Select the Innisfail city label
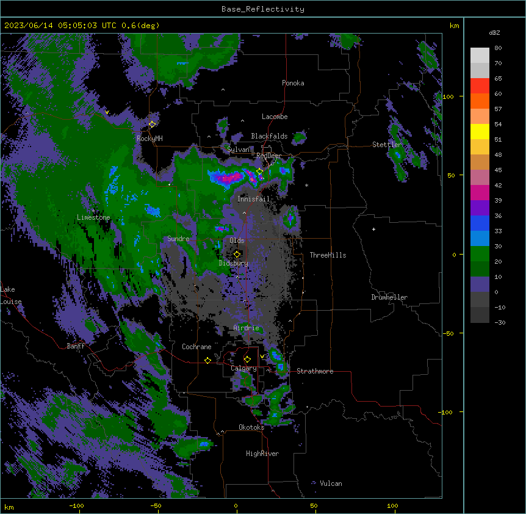This screenshot has width=526, height=514. pos(253,199)
